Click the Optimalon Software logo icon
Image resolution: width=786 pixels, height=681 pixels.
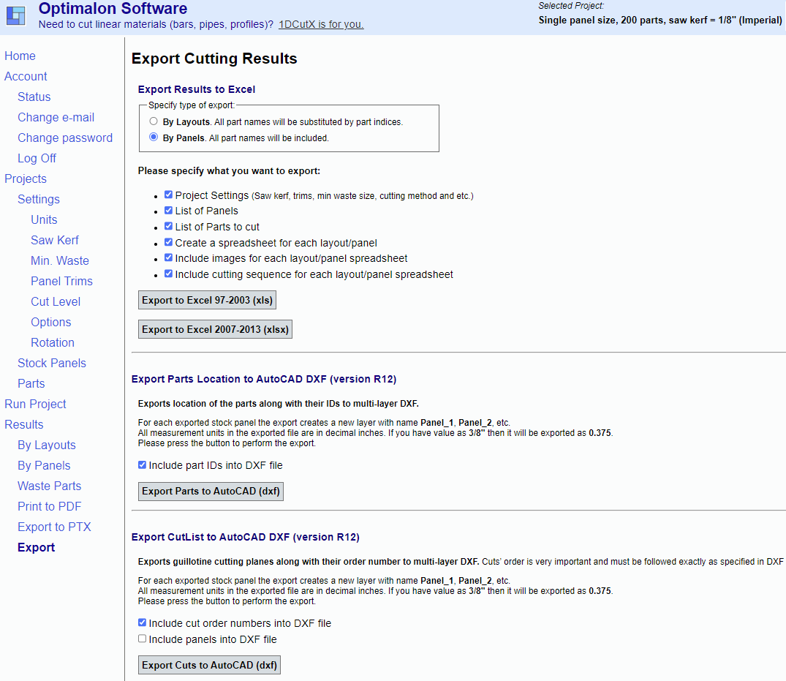point(16,15)
